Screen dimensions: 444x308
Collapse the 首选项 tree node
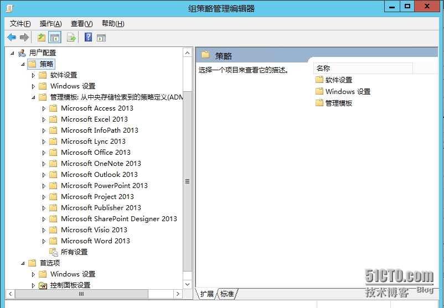[23, 263]
